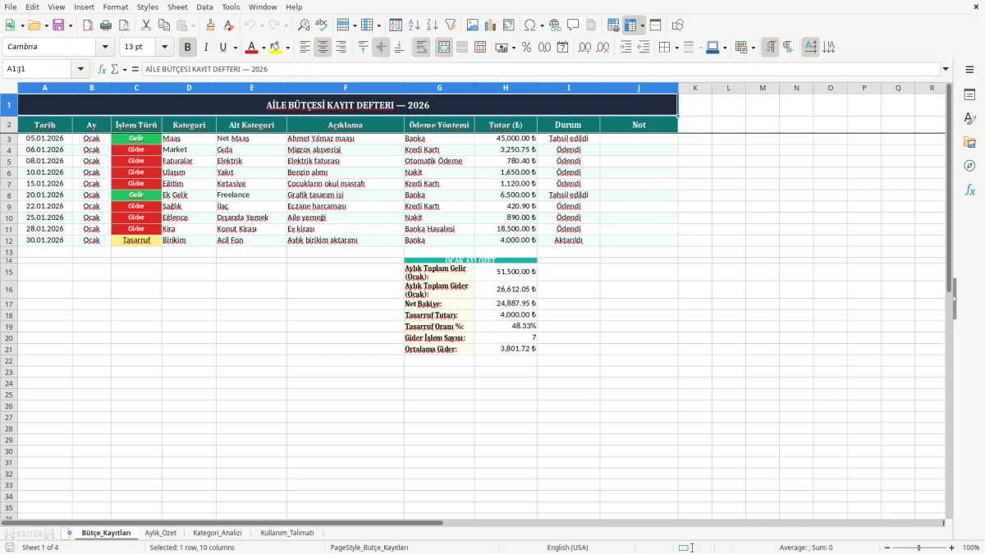Expand the formula bar

pyautogui.click(x=946, y=70)
